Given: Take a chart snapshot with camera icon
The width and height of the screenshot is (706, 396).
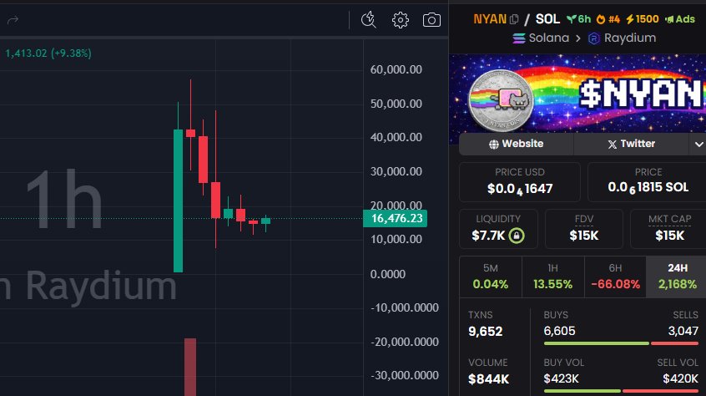Looking at the screenshot, I should (x=431, y=20).
